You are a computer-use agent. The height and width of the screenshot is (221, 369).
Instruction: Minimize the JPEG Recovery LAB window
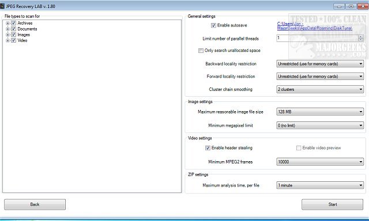(x=339, y=6)
